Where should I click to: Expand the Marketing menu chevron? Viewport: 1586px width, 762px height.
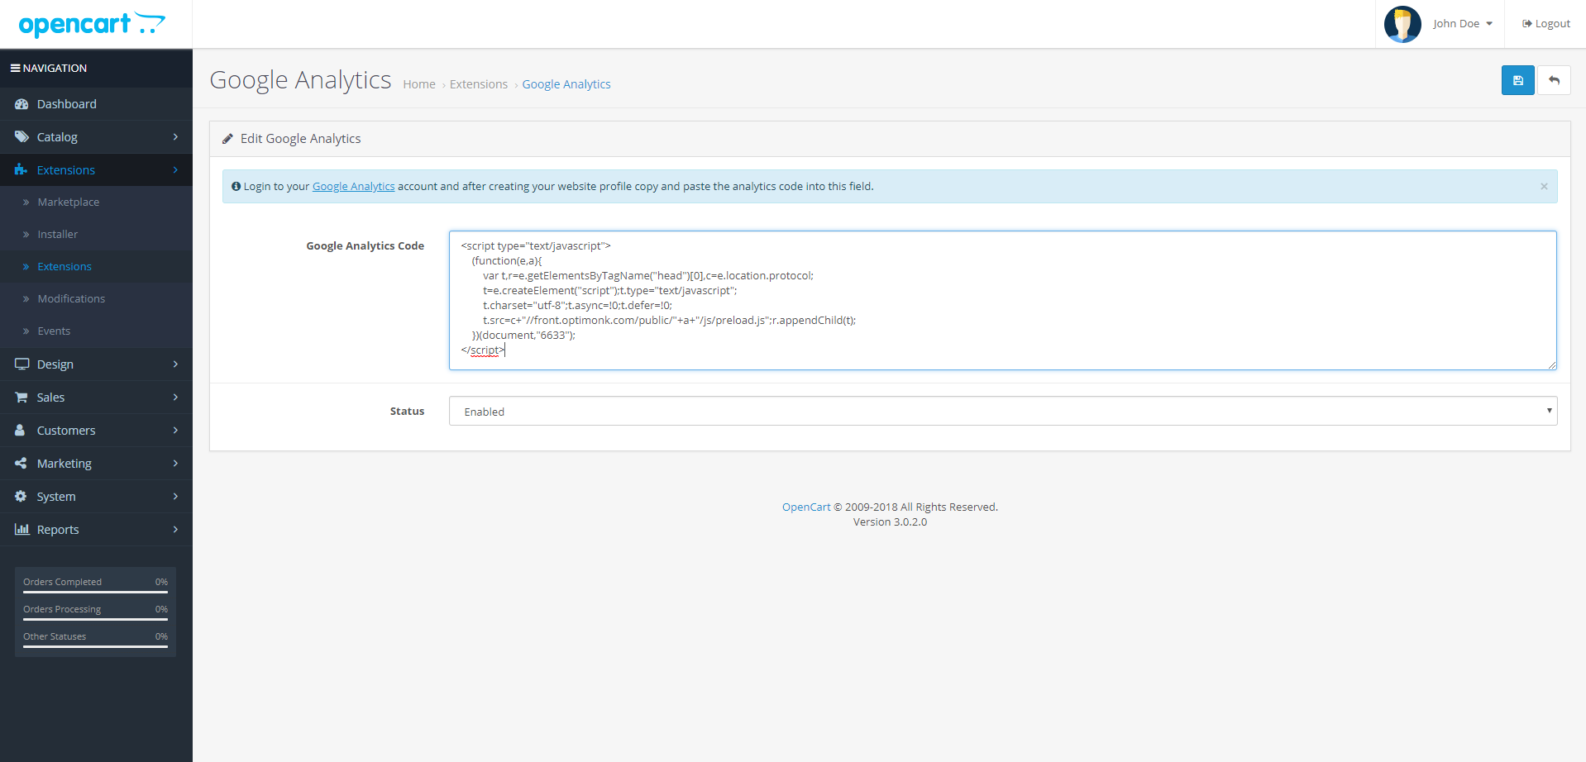tap(175, 464)
